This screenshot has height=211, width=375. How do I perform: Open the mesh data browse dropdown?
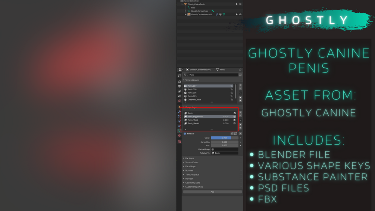(x=185, y=75)
